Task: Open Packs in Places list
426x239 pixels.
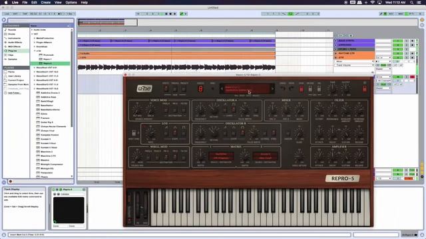Action: coord(11,72)
